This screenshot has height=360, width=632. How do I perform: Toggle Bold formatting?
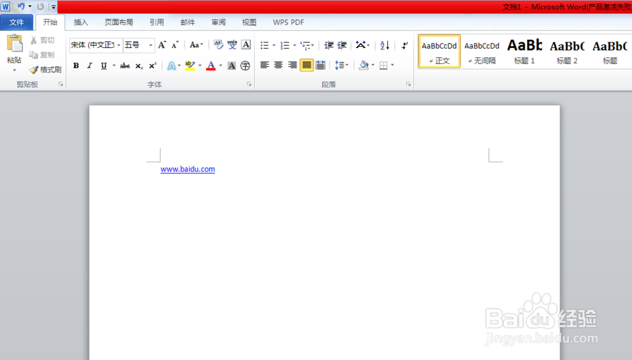tap(76, 66)
